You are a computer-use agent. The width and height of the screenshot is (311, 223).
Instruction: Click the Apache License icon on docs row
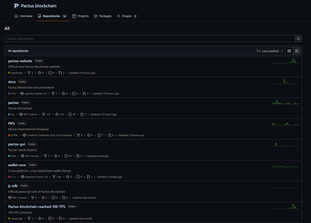pyautogui.click(x=22, y=94)
